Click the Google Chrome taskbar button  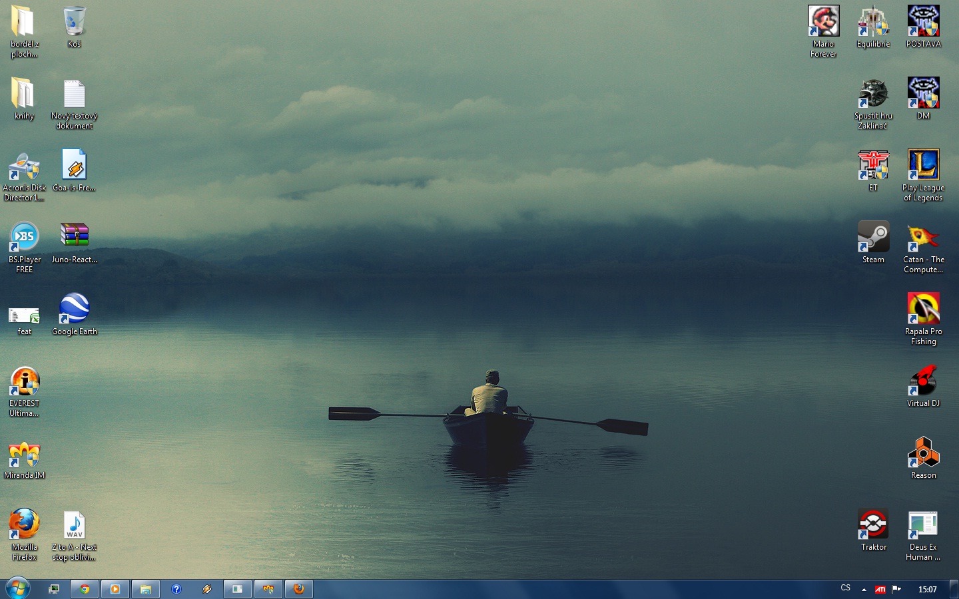pos(85,589)
